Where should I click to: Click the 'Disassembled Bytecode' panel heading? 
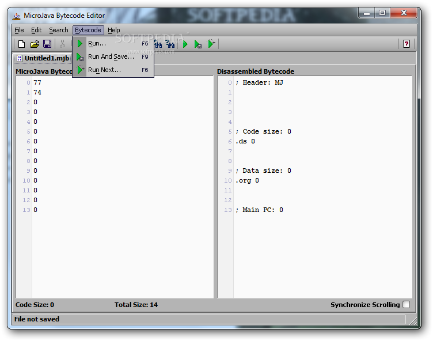pos(256,71)
